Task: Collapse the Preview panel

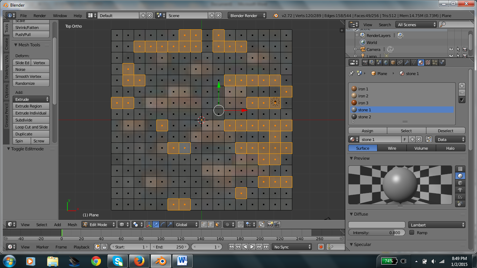Action: tap(351, 158)
